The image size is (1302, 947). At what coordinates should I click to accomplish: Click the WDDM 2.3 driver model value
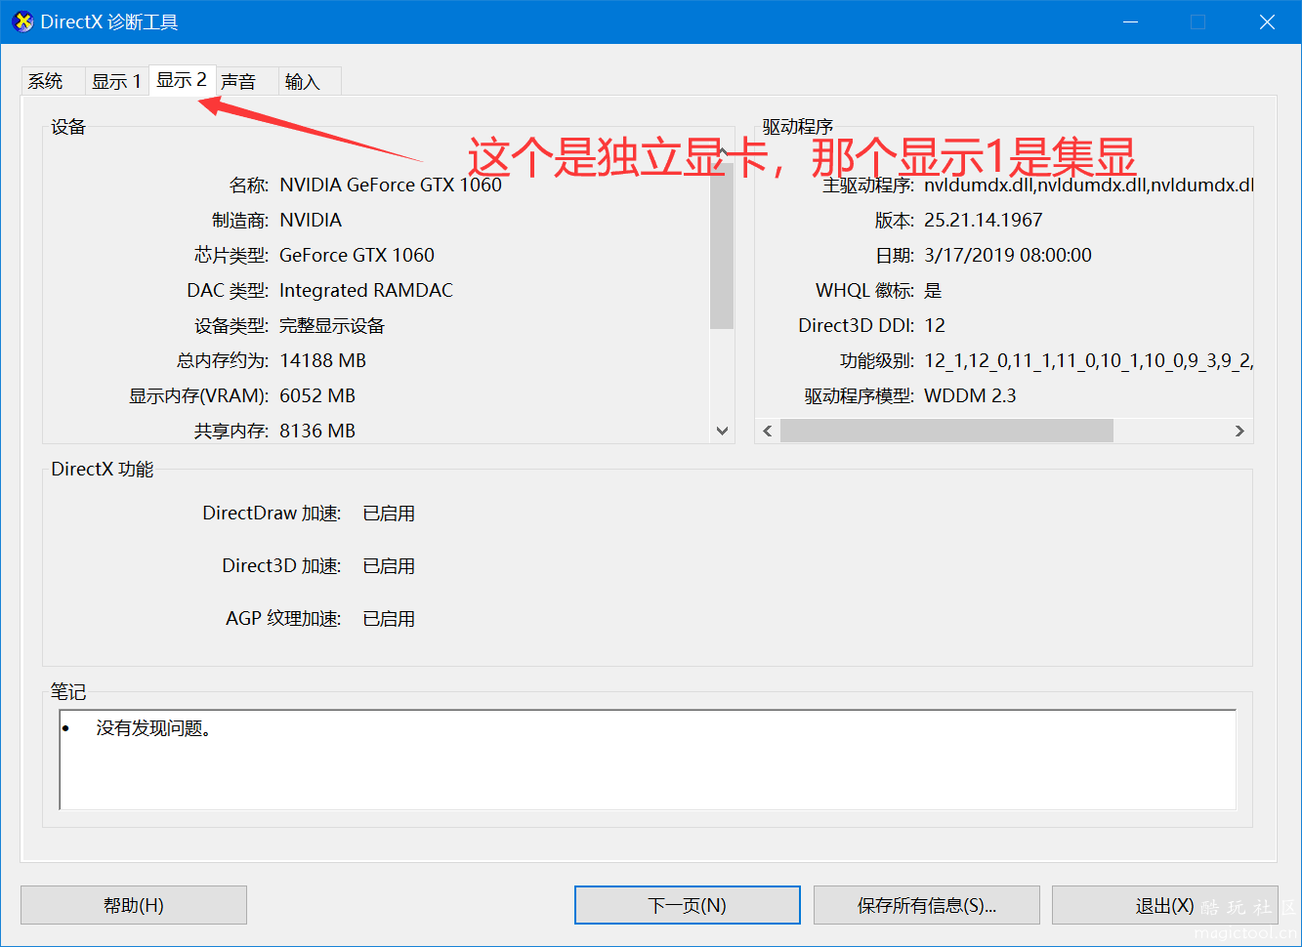pos(970,395)
